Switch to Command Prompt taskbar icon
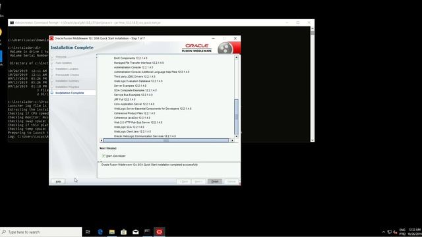422x237 pixels. pyautogui.click(x=147, y=232)
